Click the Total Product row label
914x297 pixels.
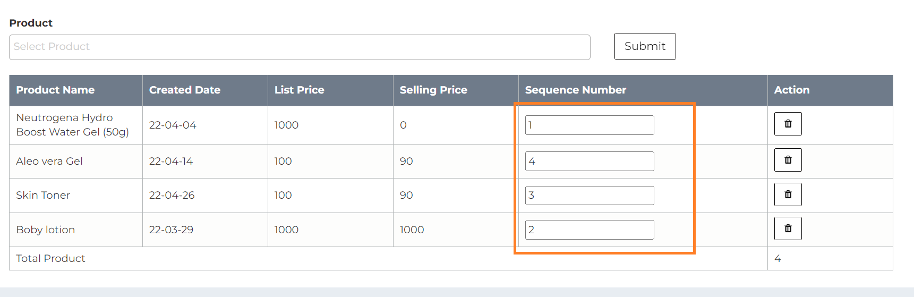50,259
